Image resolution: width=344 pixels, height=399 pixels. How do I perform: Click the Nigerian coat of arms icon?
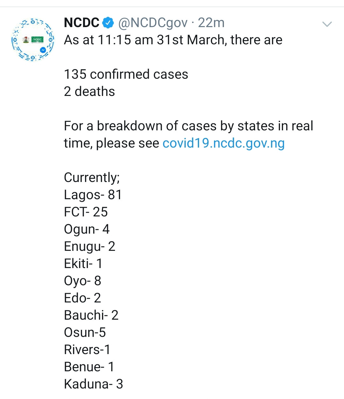(26, 40)
